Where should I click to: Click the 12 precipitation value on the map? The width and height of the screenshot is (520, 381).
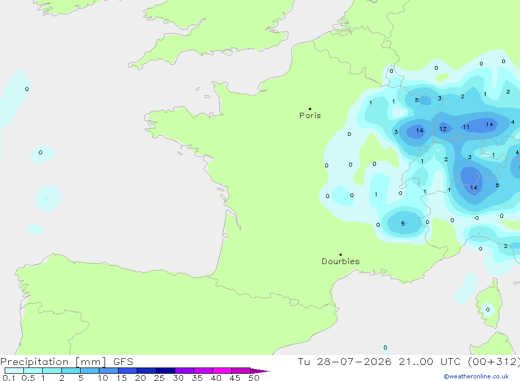point(443,129)
